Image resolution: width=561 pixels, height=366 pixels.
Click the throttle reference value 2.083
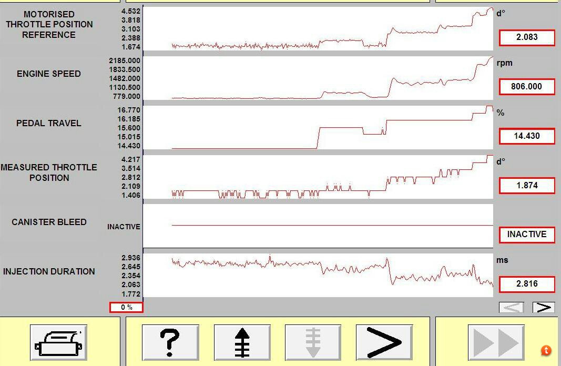coord(527,37)
